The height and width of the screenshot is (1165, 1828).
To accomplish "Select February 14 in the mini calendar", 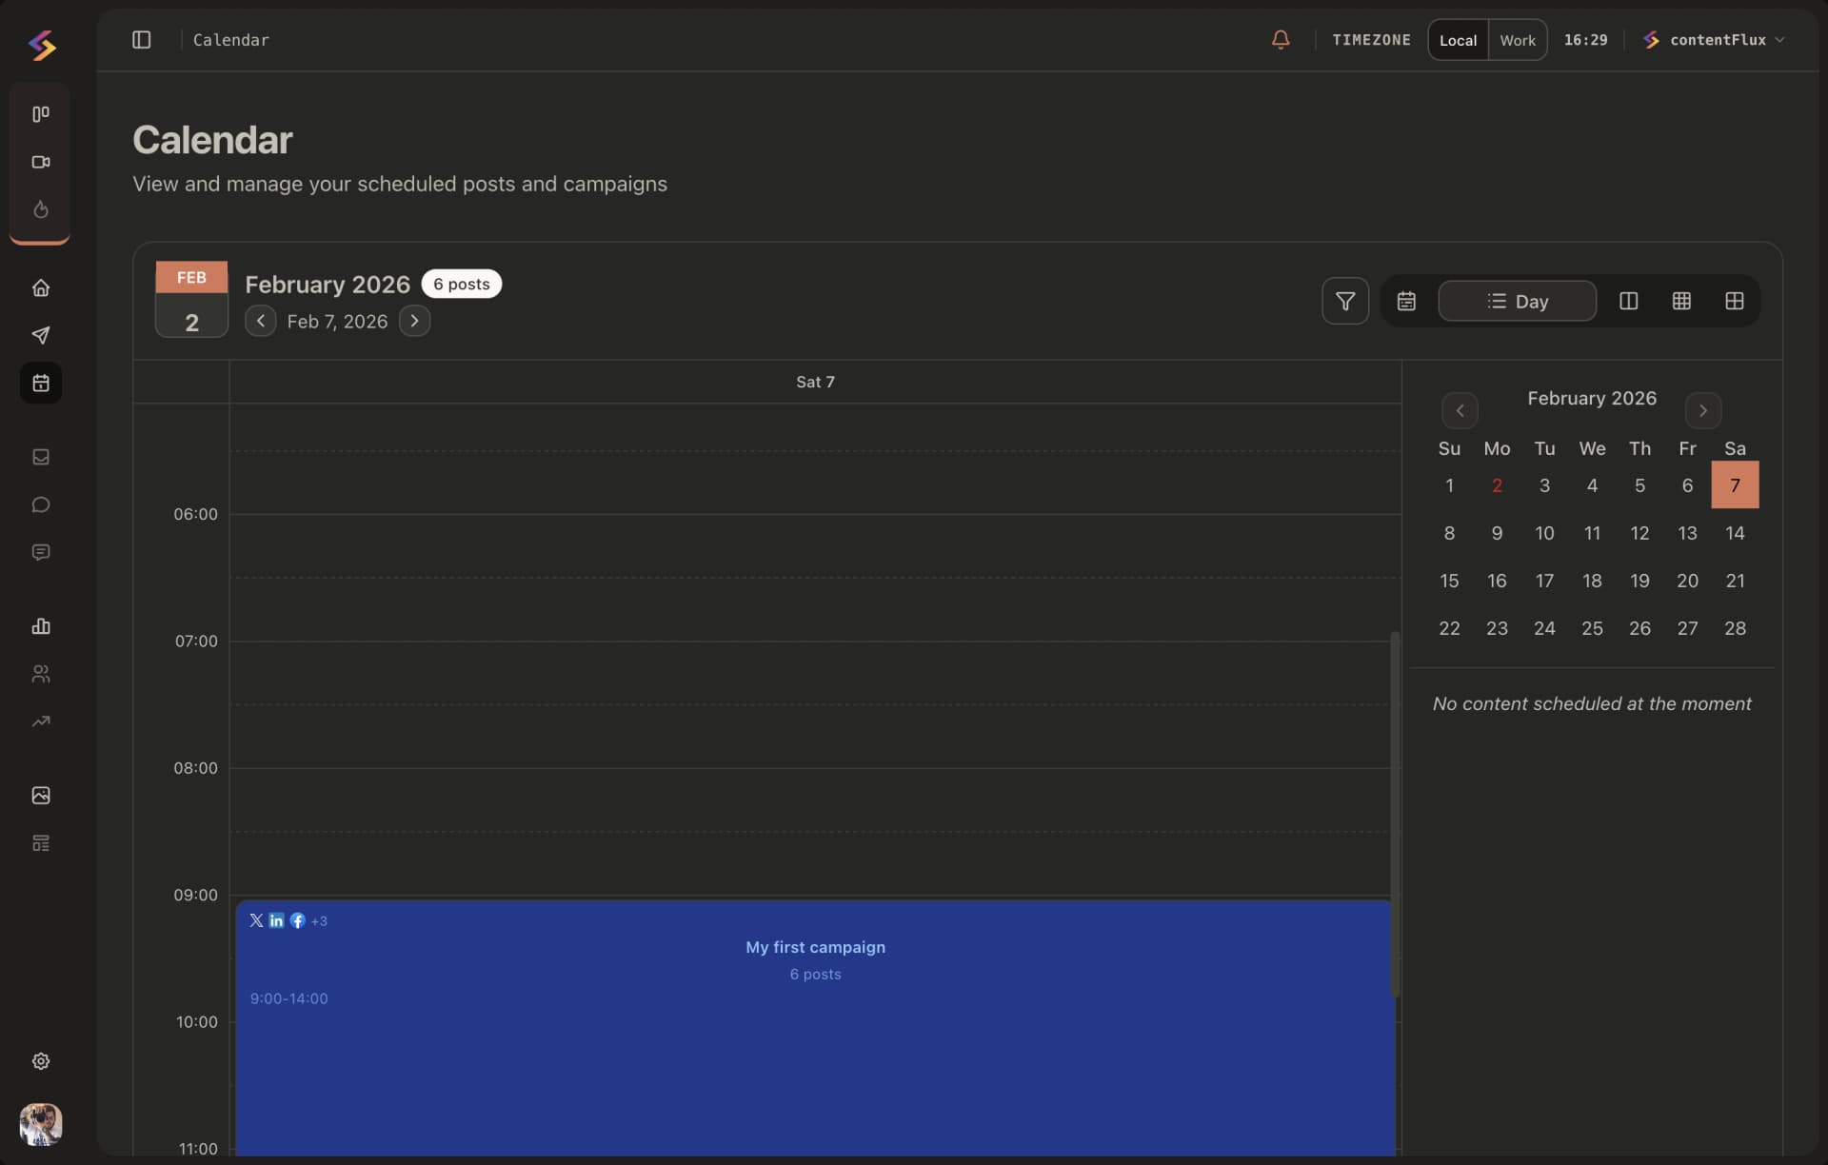I will pyautogui.click(x=1736, y=533).
